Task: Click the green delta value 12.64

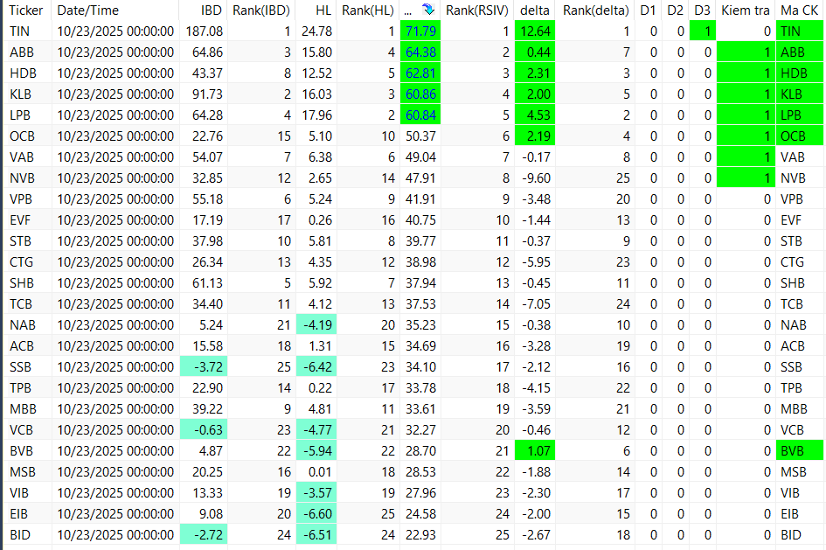Action: [535, 31]
